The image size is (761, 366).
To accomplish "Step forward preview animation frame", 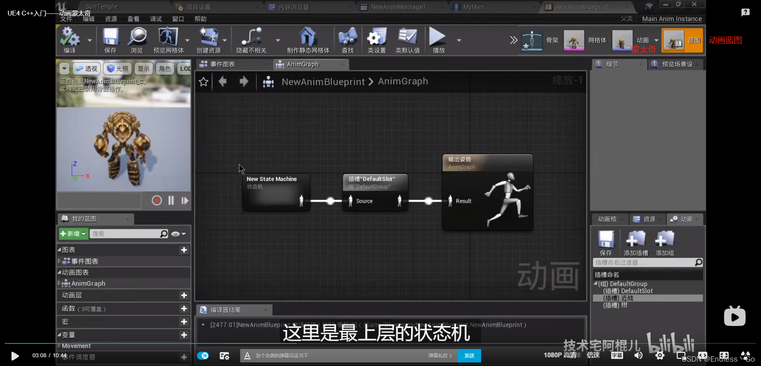I will tap(185, 200).
